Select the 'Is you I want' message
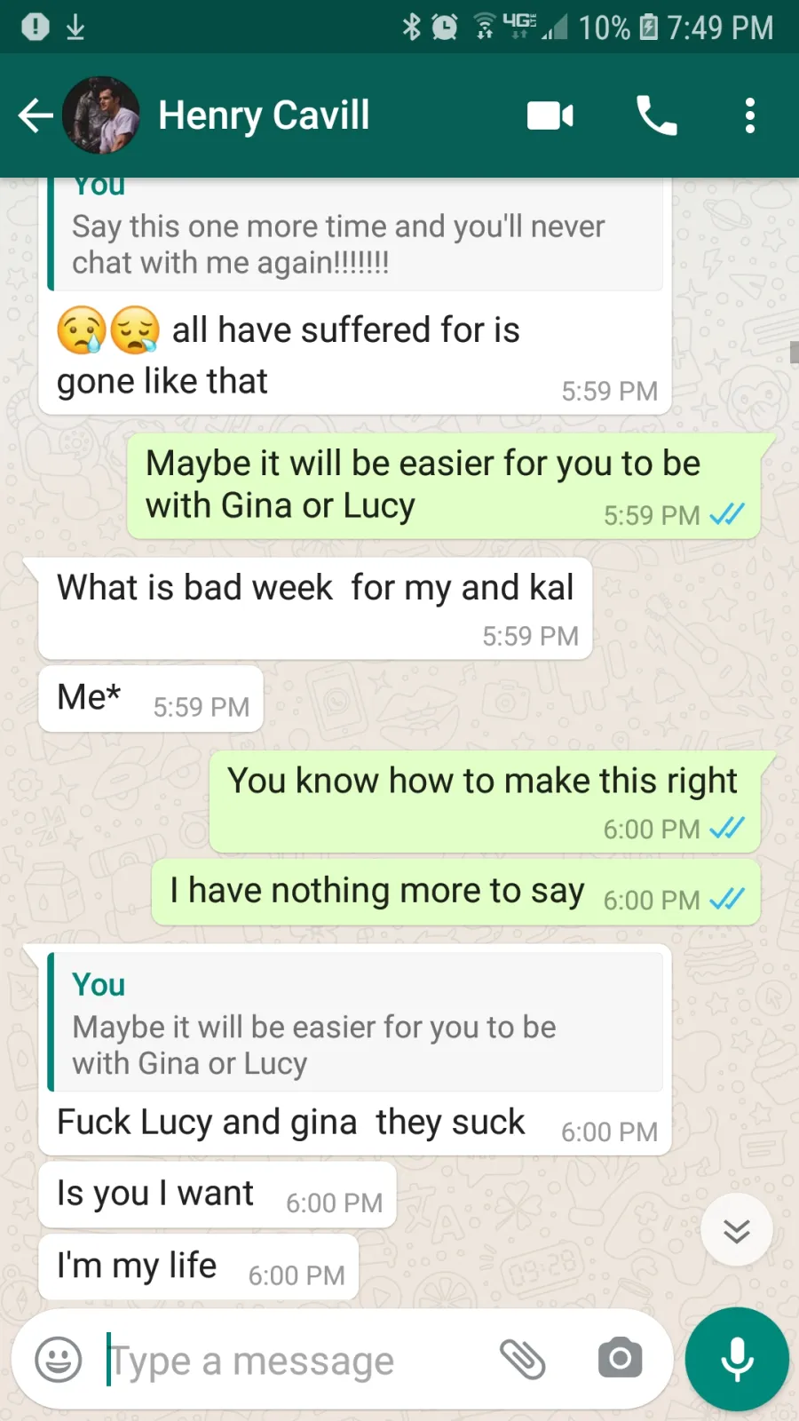This screenshot has height=1421, width=799. click(218, 1195)
